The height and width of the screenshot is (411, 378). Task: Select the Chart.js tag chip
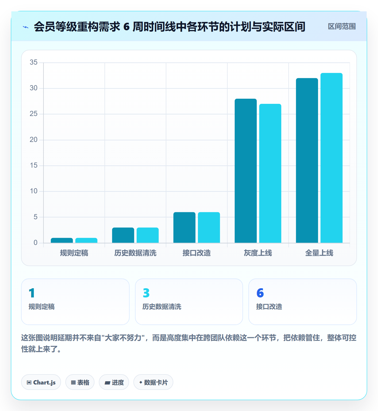(x=41, y=382)
